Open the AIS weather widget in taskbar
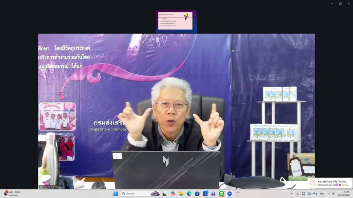Image resolution: width=353 pixels, height=198 pixels. point(13,194)
